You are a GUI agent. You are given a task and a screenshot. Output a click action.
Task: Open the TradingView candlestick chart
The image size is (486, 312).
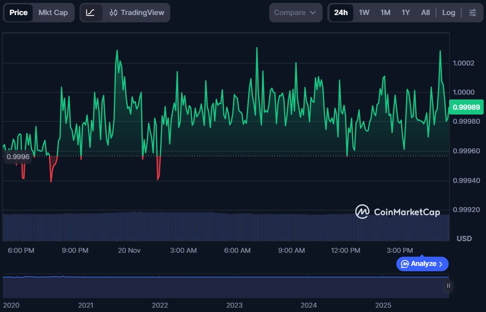tap(137, 13)
